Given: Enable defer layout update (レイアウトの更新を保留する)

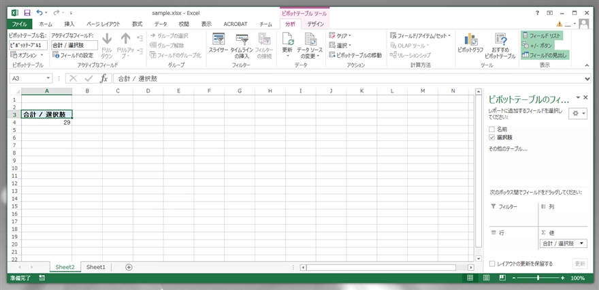Looking at the screenshot, I should click(x=492, y=263).
